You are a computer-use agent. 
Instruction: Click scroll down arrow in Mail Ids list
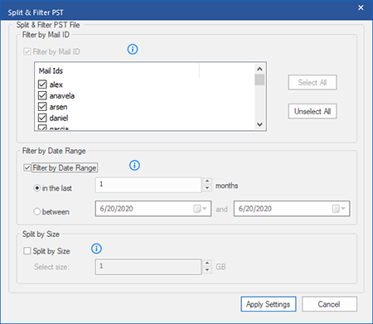[x=259, y=124]
